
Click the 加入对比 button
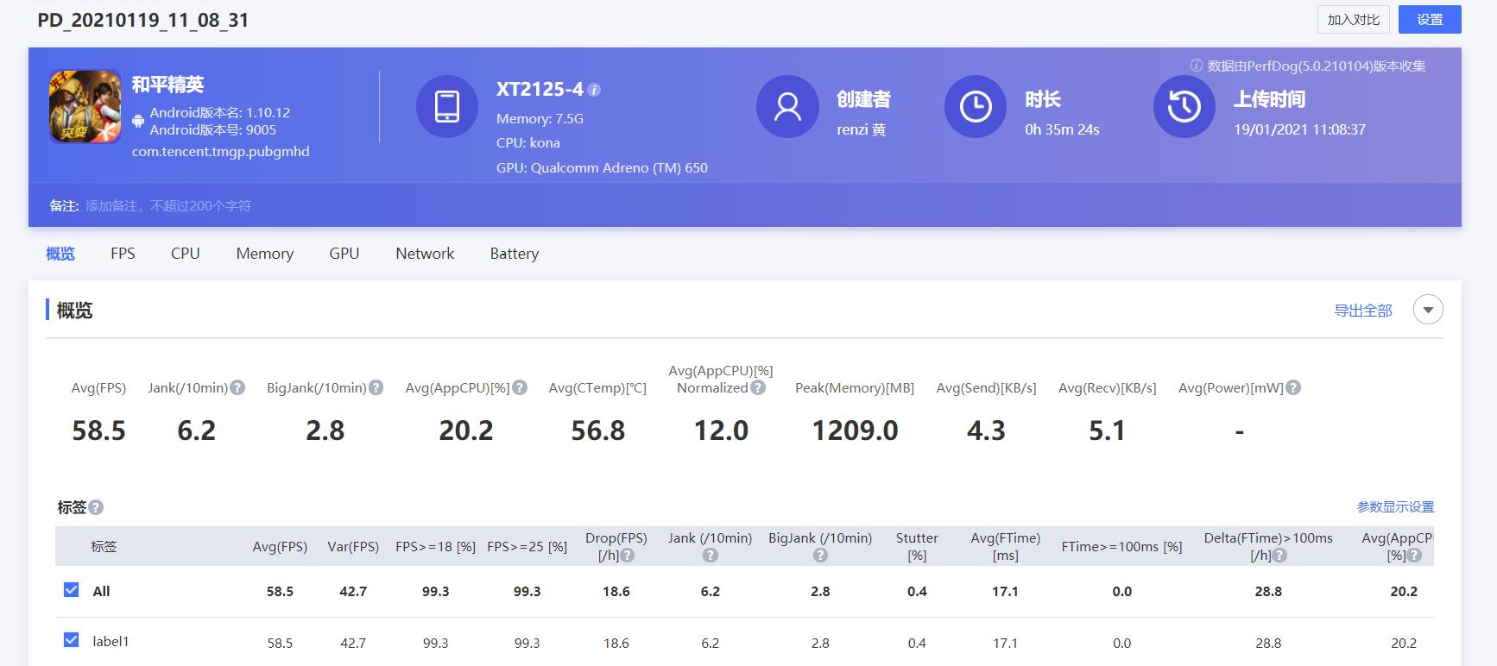[x=1353, y=20]
